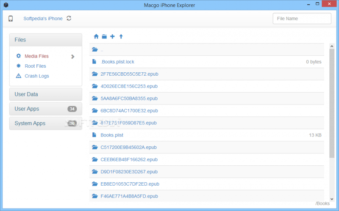Open D9D1F08230E3D267.epub folder name

tap(129, 172)
